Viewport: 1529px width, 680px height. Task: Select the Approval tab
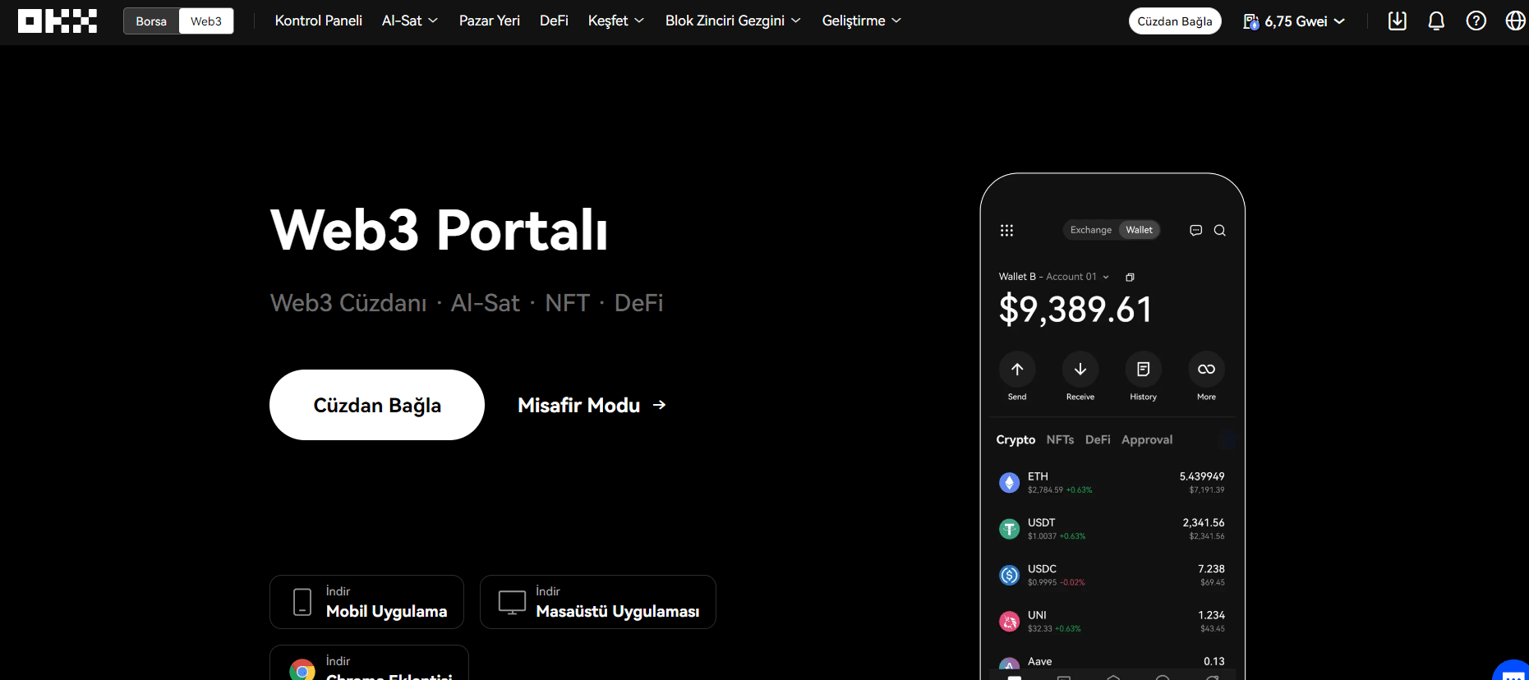(x=1147, y=439)
